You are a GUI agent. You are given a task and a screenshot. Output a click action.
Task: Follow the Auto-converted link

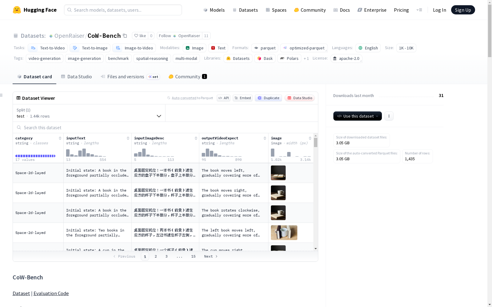184,98
